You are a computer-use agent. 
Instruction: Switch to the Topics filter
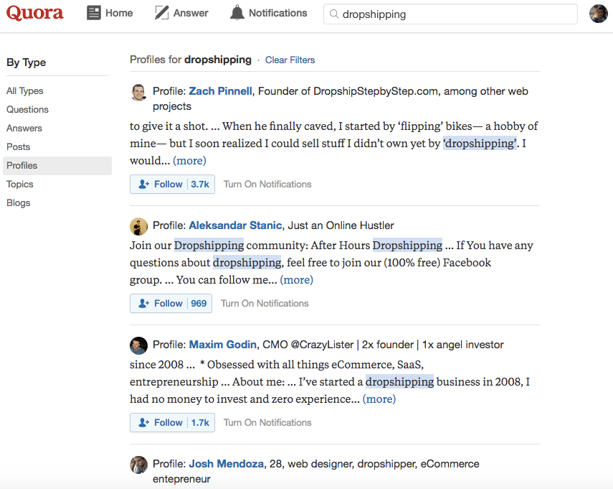point(19,184)
